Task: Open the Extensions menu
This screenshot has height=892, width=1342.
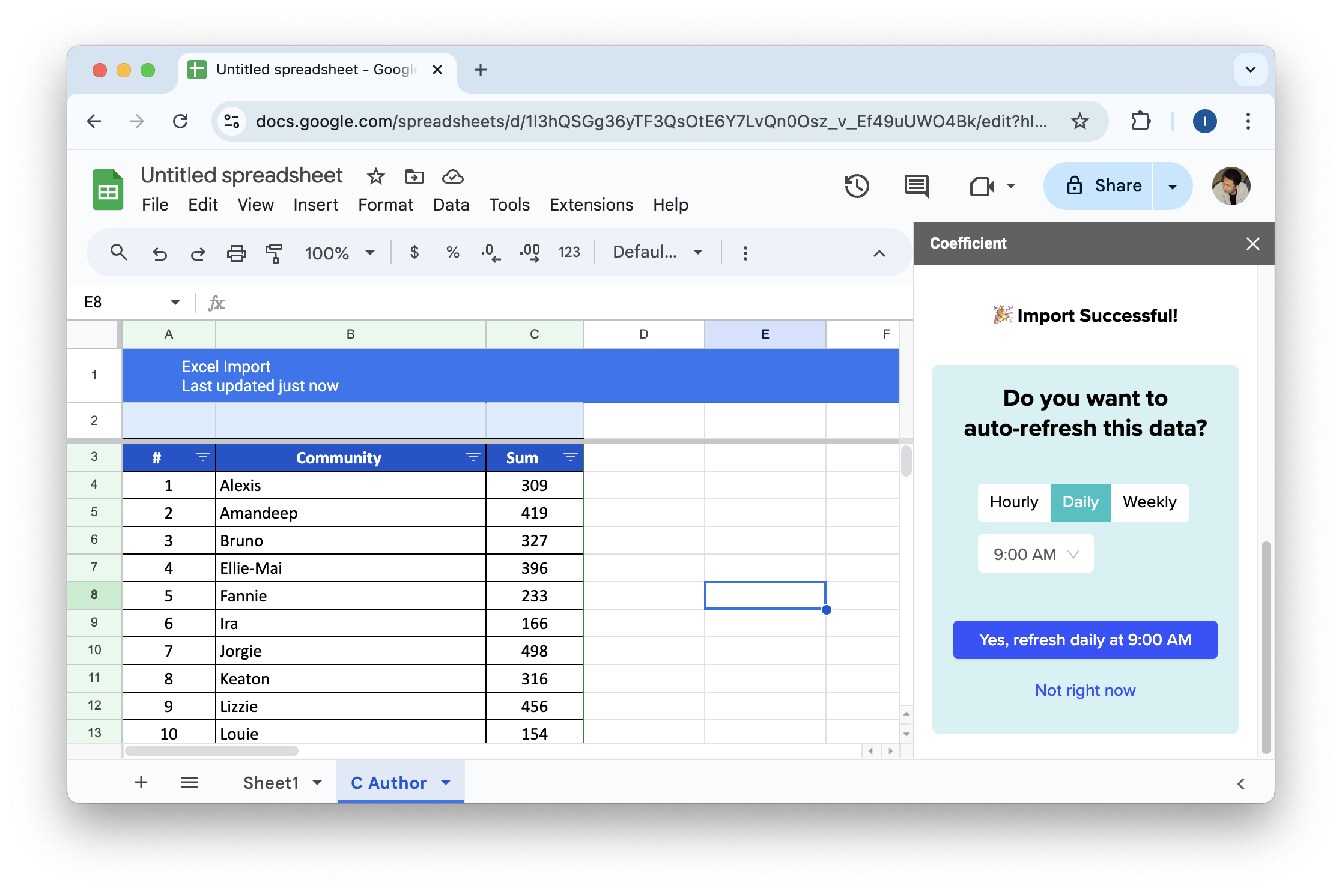Action: coord(591,205)
